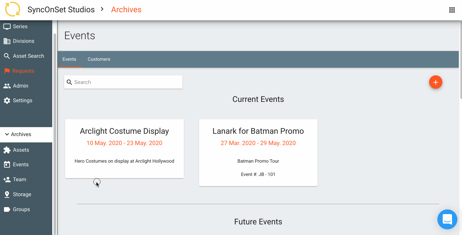
Task: Collapse the Archives sidebar section
Action: (26, 134)
